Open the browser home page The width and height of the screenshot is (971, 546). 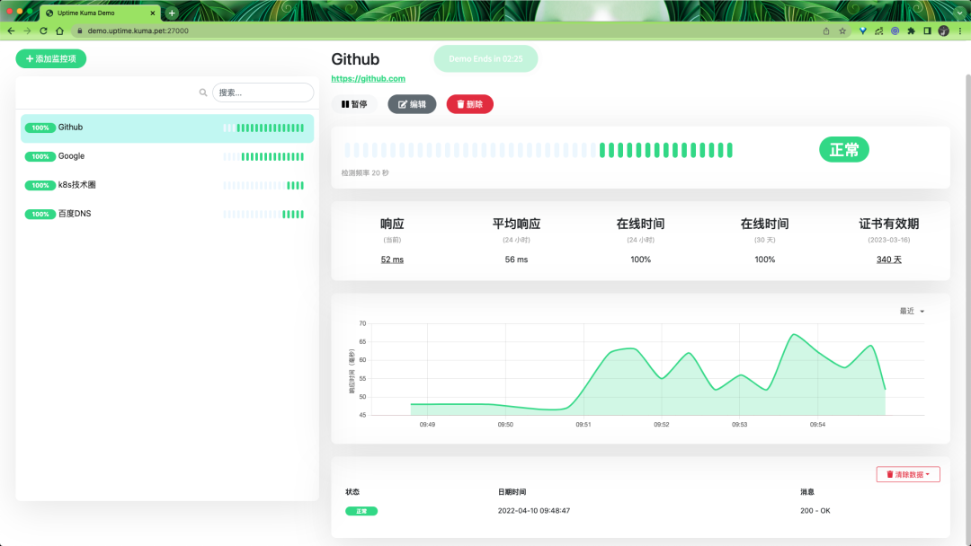pos(59,31)
